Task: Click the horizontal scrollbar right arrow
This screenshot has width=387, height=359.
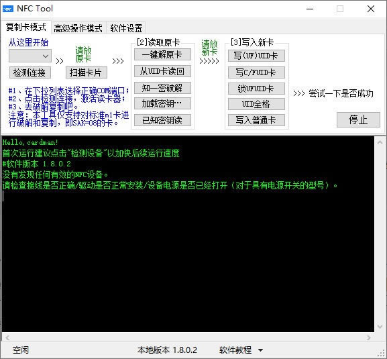Action: click(369, 338)
